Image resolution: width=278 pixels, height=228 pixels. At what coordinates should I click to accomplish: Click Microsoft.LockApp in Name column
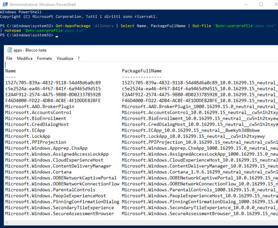point(28,136)
